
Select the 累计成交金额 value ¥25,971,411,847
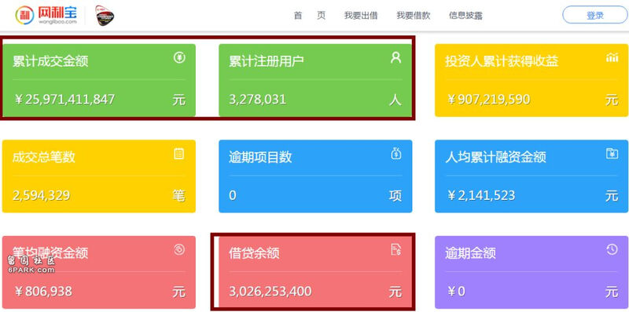click(64, 100)
